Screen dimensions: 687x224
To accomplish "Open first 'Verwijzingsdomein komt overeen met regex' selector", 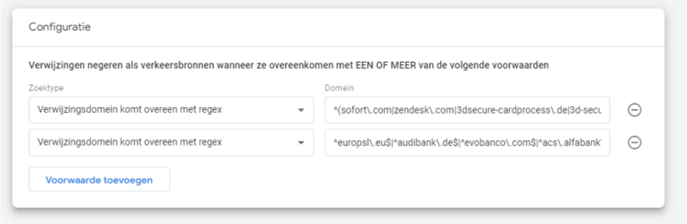I will pos(171,110).
